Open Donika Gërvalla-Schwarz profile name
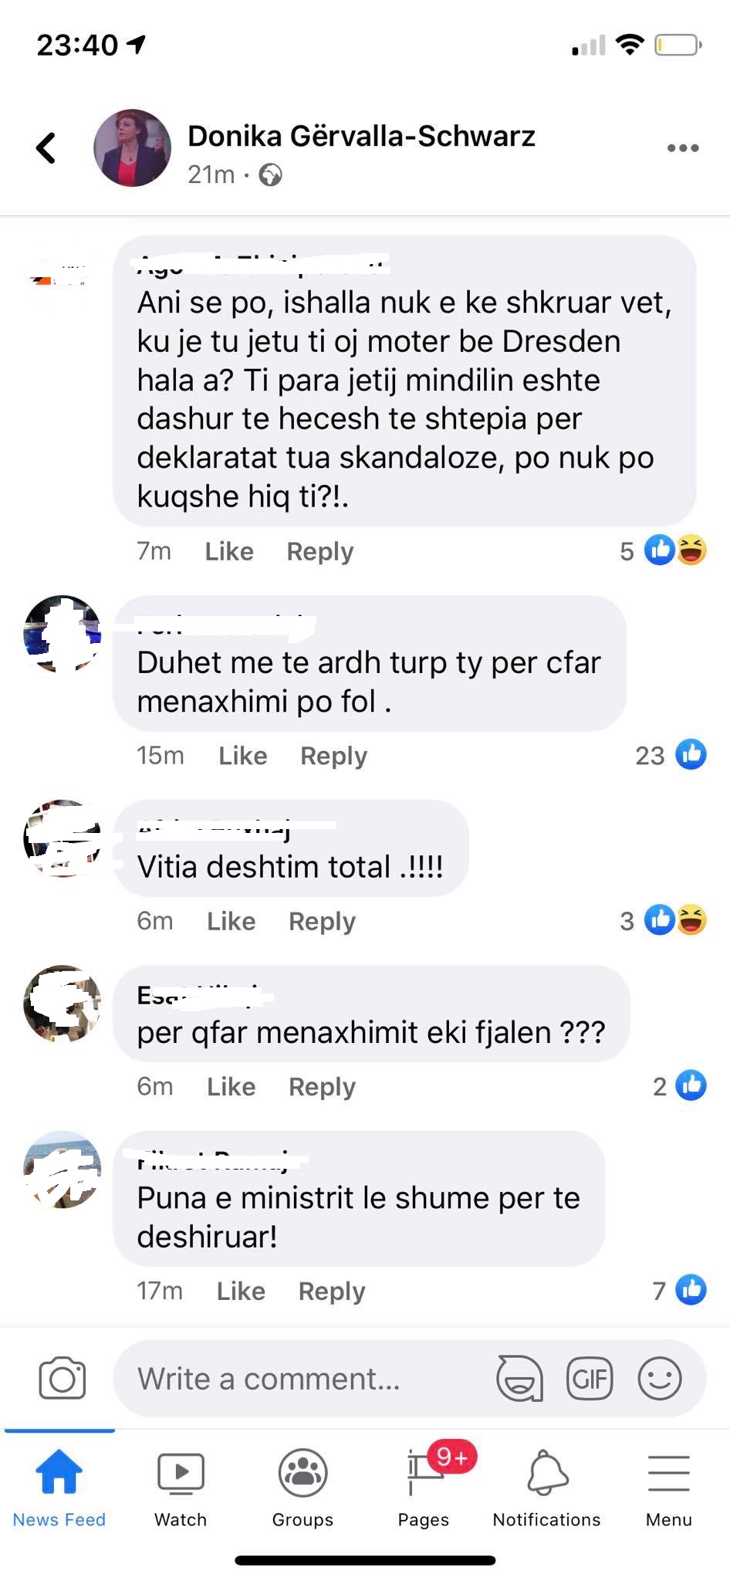The image size is (730, 1581). pyautogui.click(x=361, y=136)
